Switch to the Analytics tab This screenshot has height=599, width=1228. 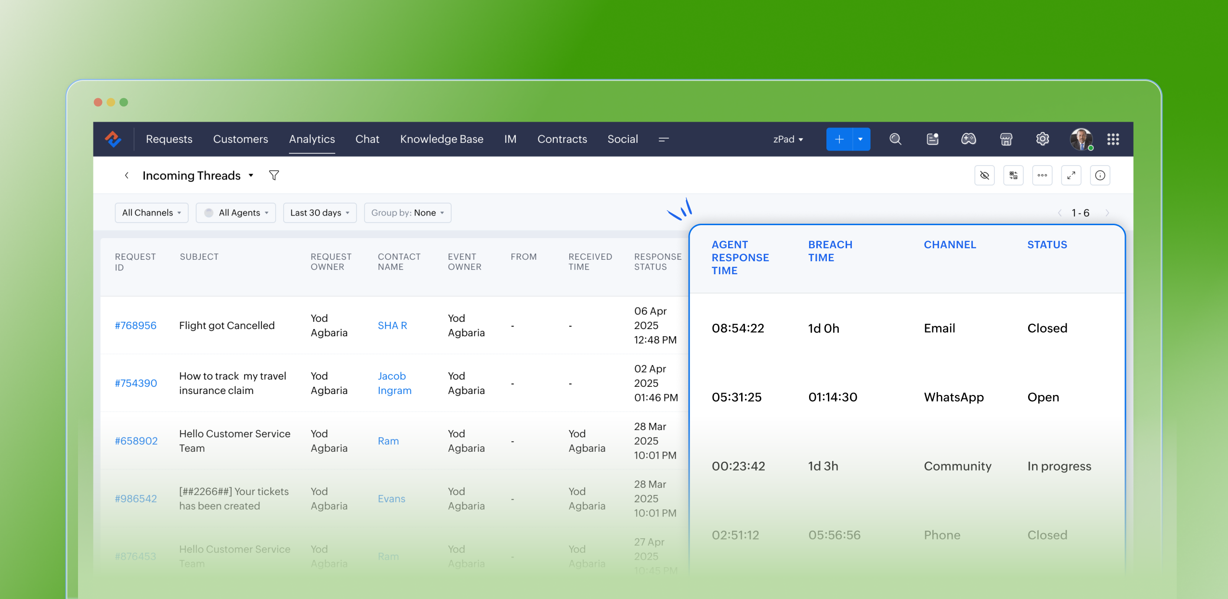[x=312, y=140]
